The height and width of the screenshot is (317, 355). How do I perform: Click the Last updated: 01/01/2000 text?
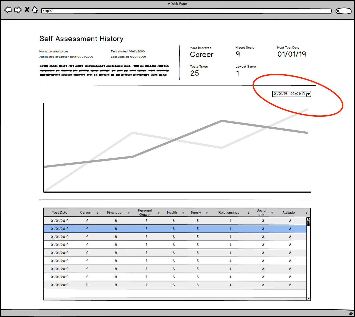(x=128, y=57)
